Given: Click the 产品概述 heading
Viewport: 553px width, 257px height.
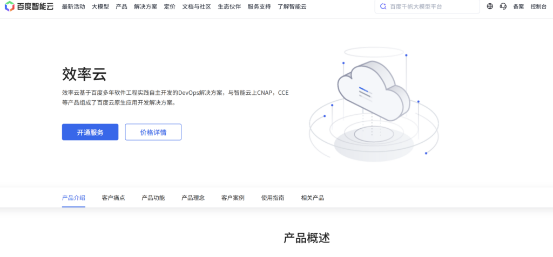Looking at the screenshot, I should pyautogui.click(x=307, y=238).
